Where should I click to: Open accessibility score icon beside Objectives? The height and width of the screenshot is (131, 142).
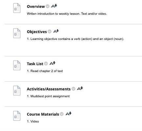(56, 31)
